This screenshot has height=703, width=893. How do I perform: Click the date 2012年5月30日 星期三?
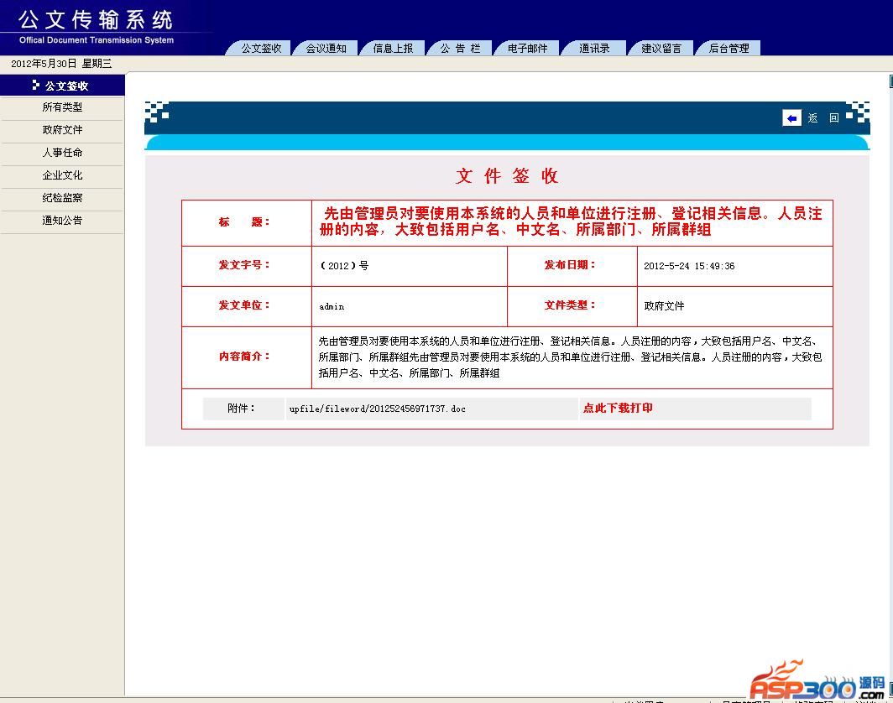pos(61,63)
